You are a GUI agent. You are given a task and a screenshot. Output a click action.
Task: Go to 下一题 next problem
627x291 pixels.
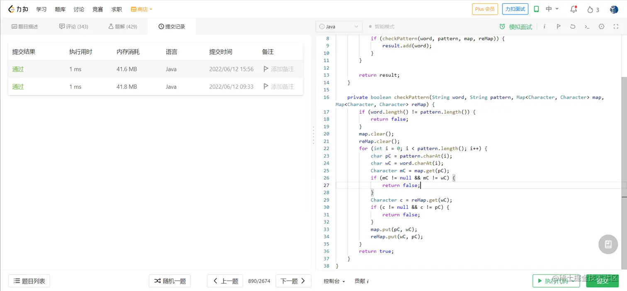(293, 281)
